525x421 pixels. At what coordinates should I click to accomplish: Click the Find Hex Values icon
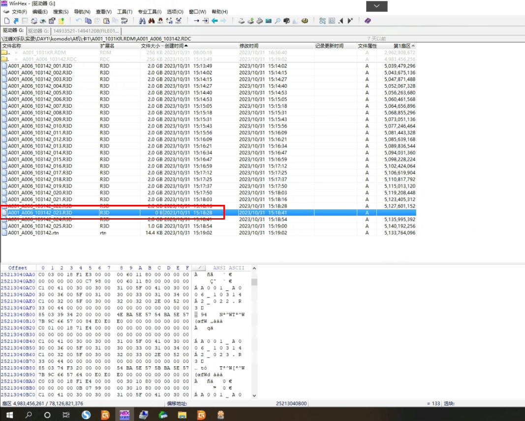click(x=160, y=21)
